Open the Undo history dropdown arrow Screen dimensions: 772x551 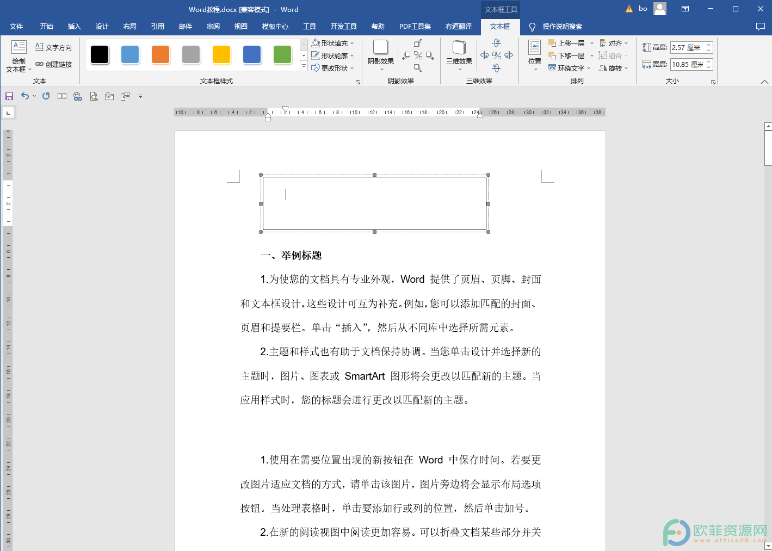[x=34, y=96]
